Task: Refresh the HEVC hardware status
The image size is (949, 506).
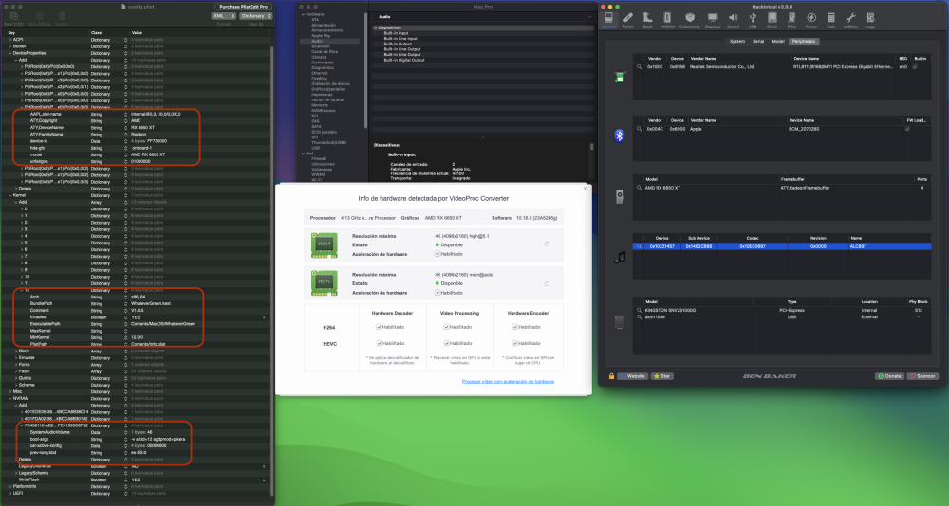Action: coord(547,283)
